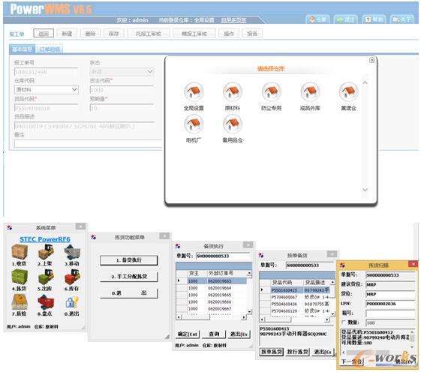Open 6.库存 stock icon
The image size is (424, 375).
72,277
